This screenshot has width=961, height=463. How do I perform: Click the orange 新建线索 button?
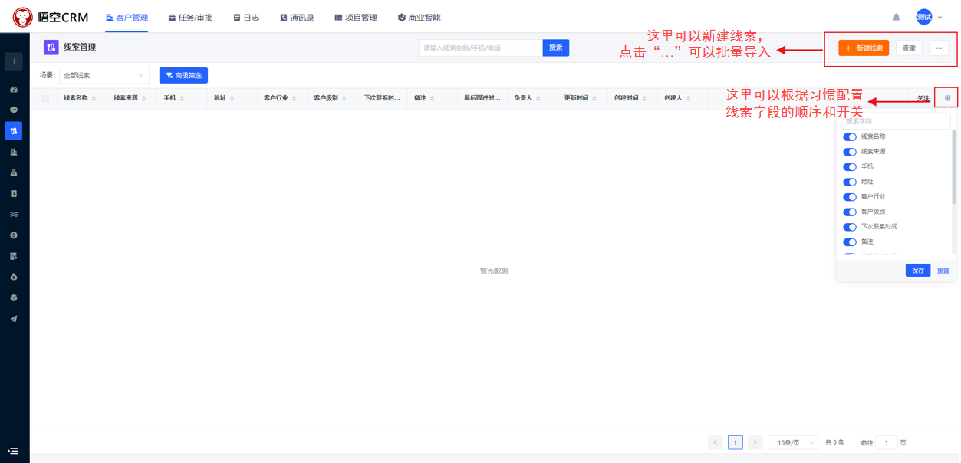(864, 48)
